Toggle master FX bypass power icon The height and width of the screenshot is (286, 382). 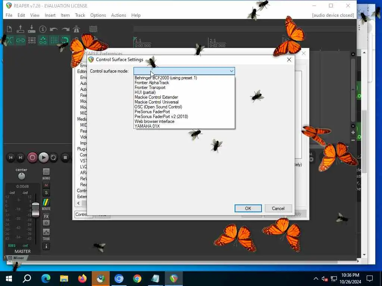click(46, 223)
